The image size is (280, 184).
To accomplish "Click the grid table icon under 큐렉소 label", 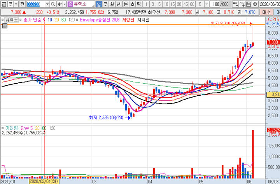I will [x=5, y=26].
